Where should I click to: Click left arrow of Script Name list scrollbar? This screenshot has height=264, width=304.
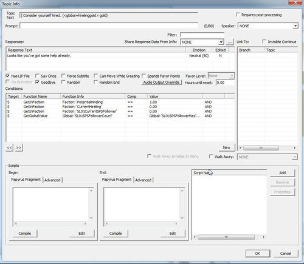[195, 237]
